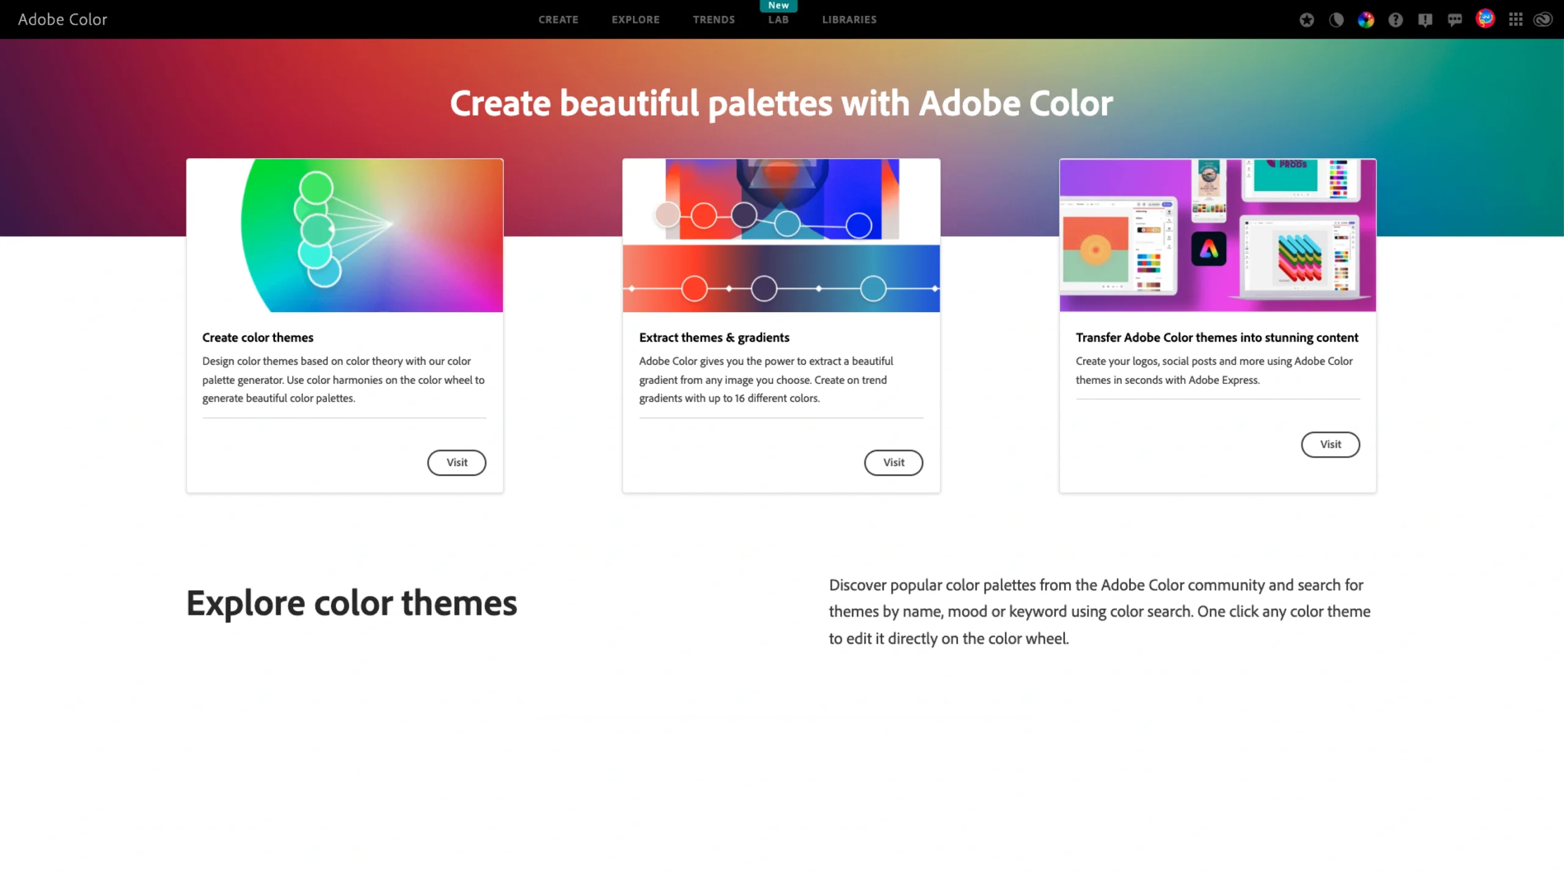Click the Adobe Express logo in card image
The width and height of the screenshot is (1564, 872).
(x=1208, y=249)
